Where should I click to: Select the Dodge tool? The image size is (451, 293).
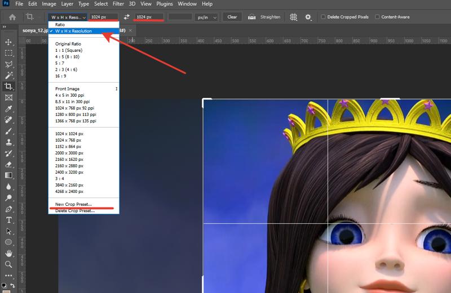[x=8, y=198]
